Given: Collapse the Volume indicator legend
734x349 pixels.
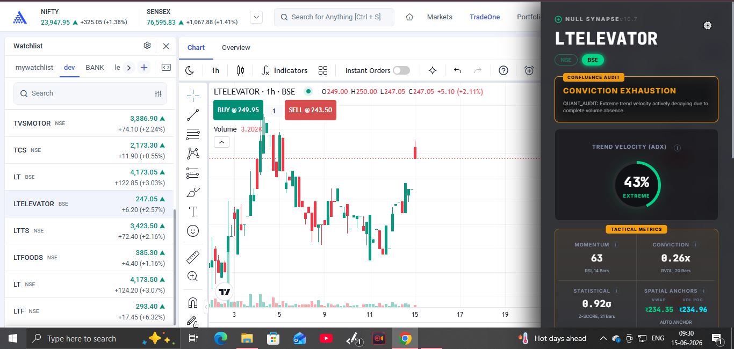Looking at the screenshot, I should click(221, 142).
